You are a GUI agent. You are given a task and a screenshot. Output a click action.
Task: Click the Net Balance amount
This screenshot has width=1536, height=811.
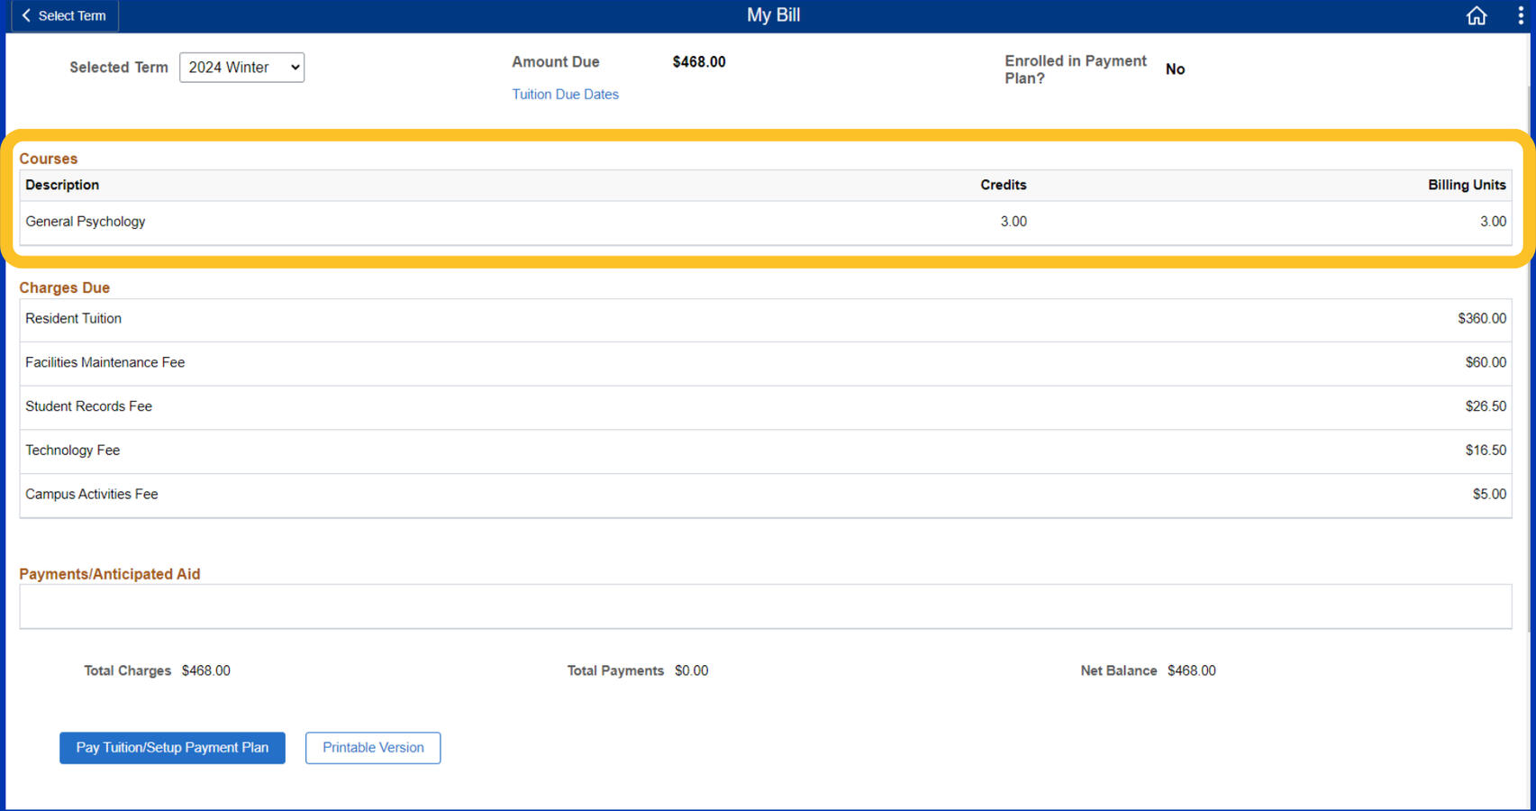coord(1191,671)
